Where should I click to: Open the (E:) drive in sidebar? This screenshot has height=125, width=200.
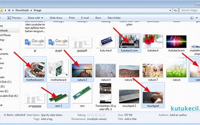pos(4,91)
